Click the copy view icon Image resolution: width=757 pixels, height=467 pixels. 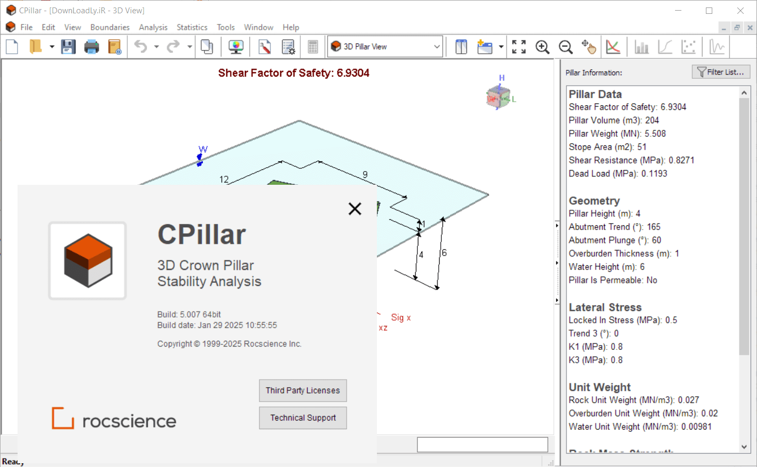[207, 47]
